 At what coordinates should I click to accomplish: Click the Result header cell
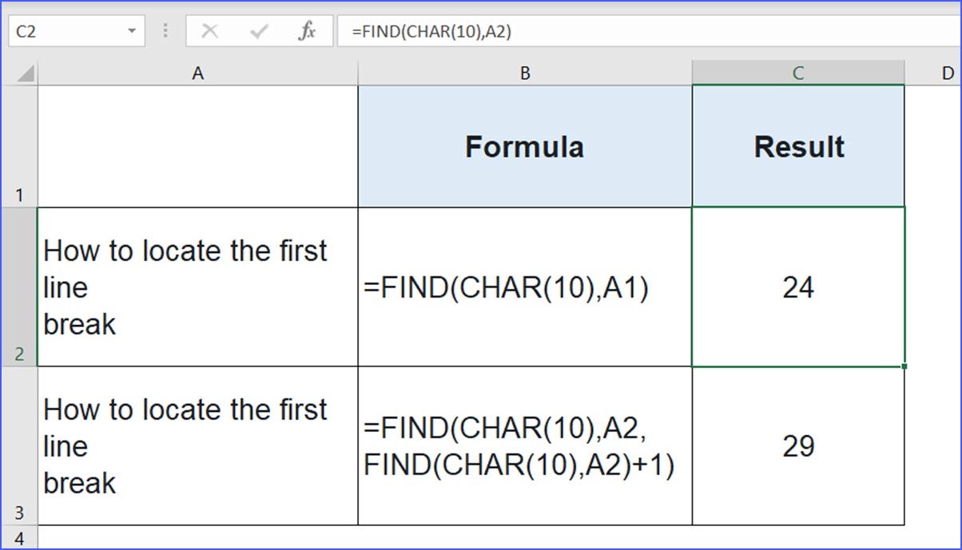(797, 145)
